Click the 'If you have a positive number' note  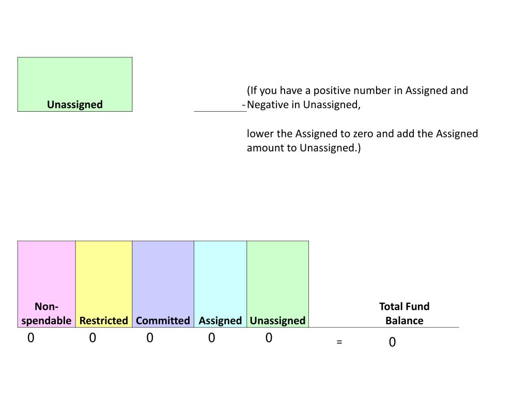357,90
